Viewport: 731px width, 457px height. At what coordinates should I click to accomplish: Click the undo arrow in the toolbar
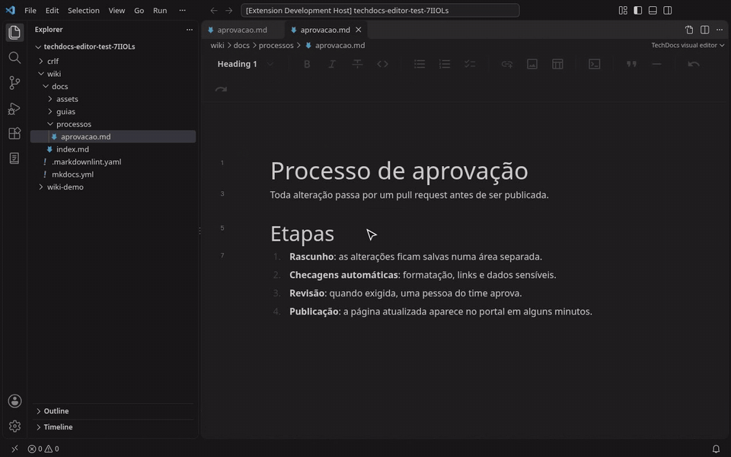(x=694, y=64)
